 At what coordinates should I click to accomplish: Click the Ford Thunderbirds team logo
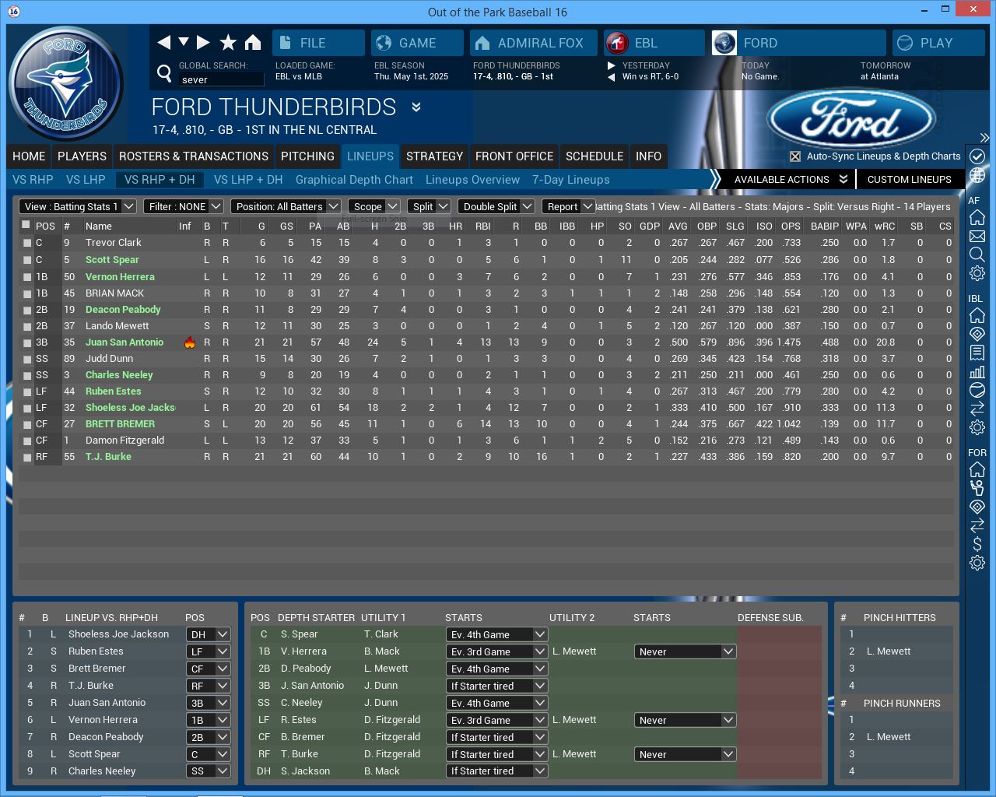coord(66,84)
